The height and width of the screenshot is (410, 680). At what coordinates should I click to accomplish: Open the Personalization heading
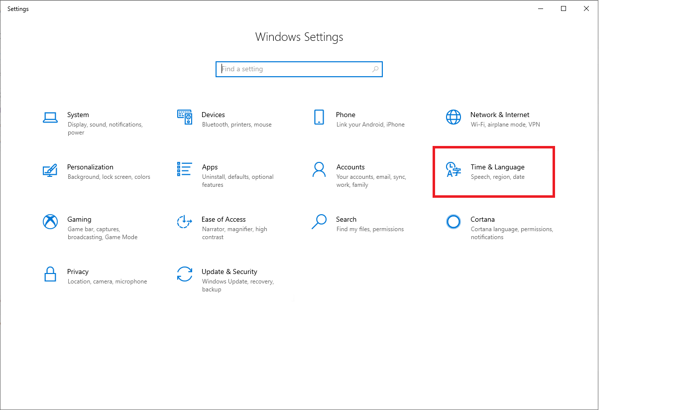click(90, 167)
